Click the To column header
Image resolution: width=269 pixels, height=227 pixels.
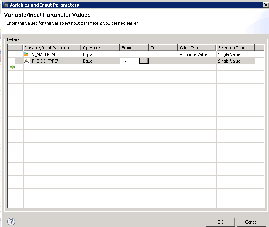(x=163, y=48)
